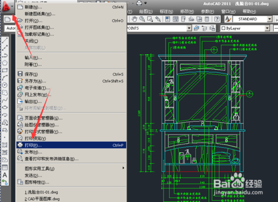Select the Line tool in draw toolbar
278x202 pixels.
coord(5,40)
